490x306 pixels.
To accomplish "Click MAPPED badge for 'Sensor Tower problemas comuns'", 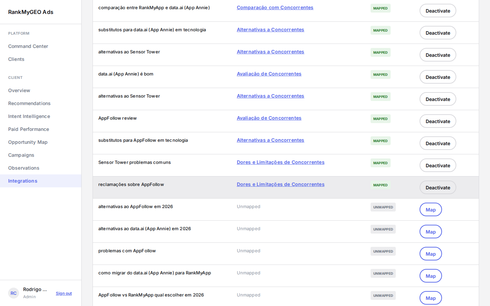I will (380, 163).
